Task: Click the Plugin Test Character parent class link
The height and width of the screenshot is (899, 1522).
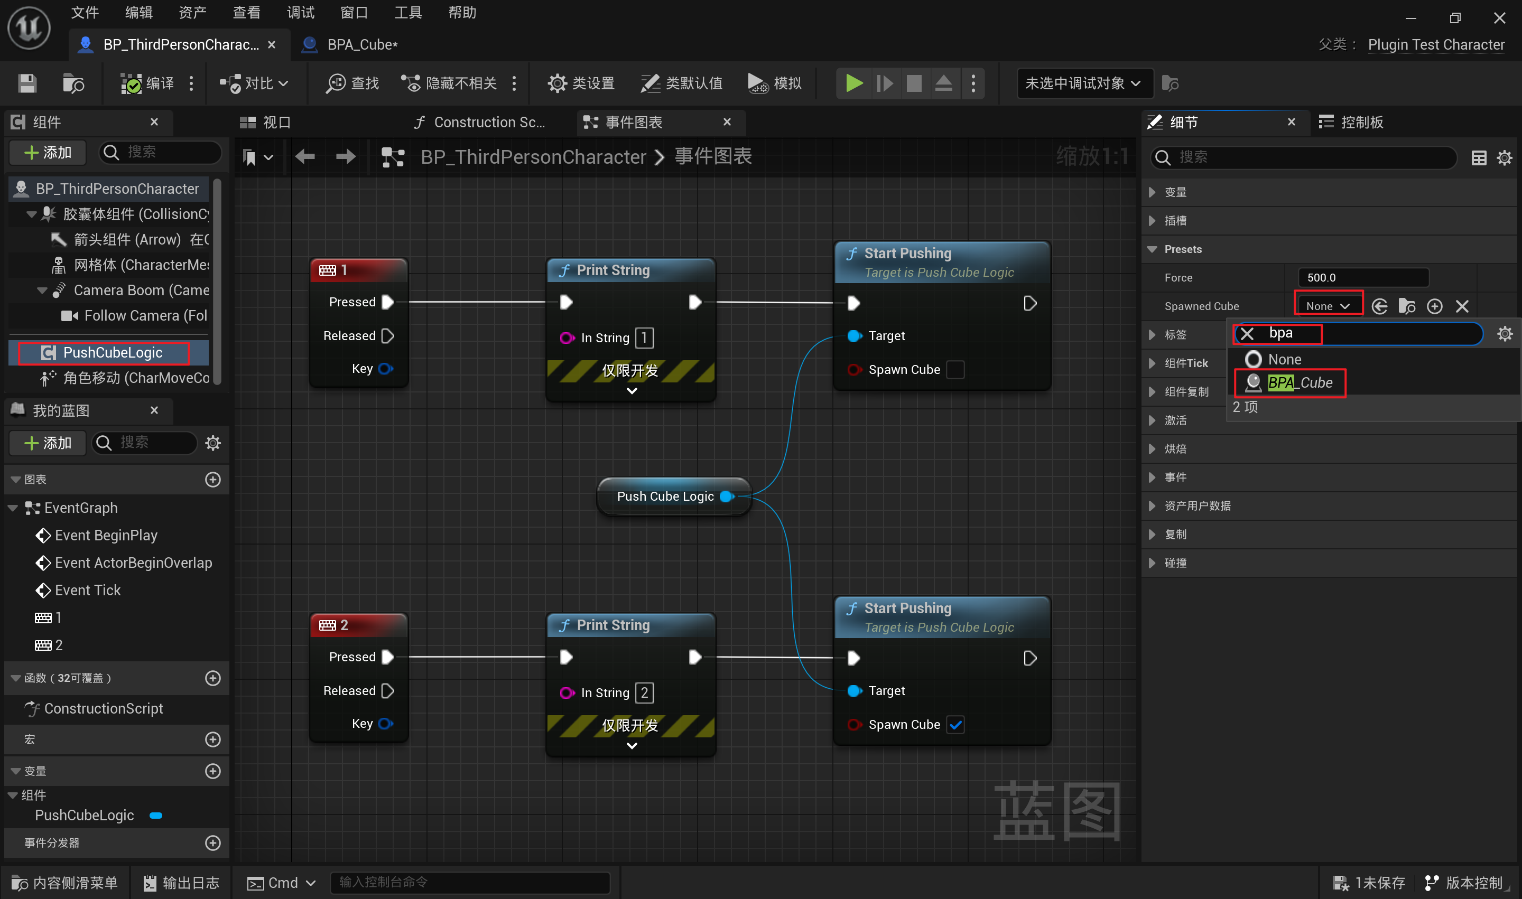Action: 1436,45
